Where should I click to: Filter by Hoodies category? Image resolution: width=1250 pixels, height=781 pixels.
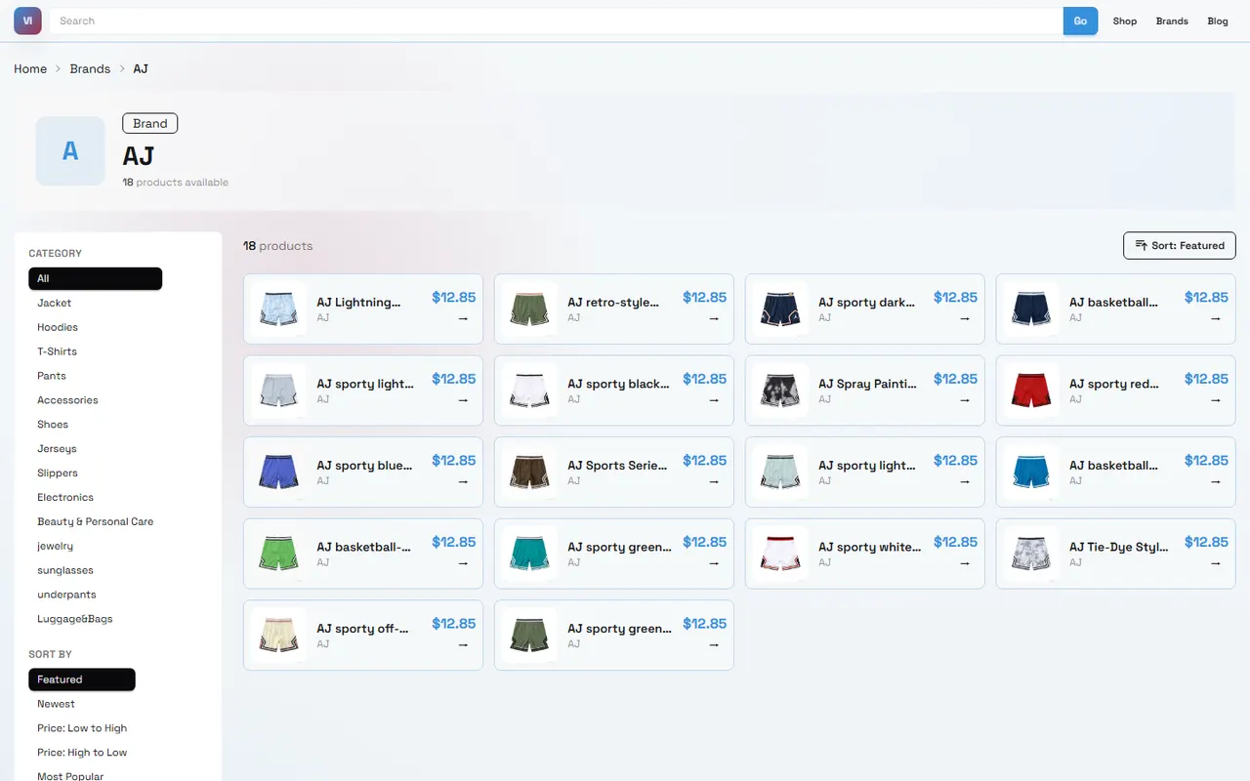[95, 327]
